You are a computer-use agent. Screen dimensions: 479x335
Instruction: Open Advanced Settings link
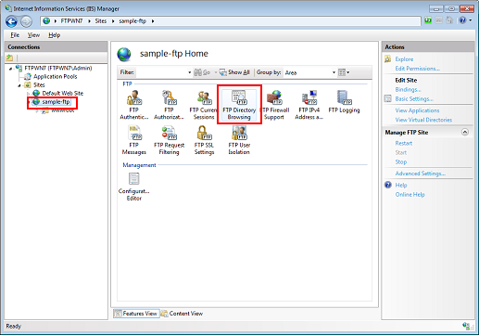420,174
